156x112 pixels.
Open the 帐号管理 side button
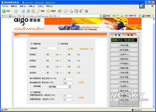pyautogui.click(x=124, y=50)
